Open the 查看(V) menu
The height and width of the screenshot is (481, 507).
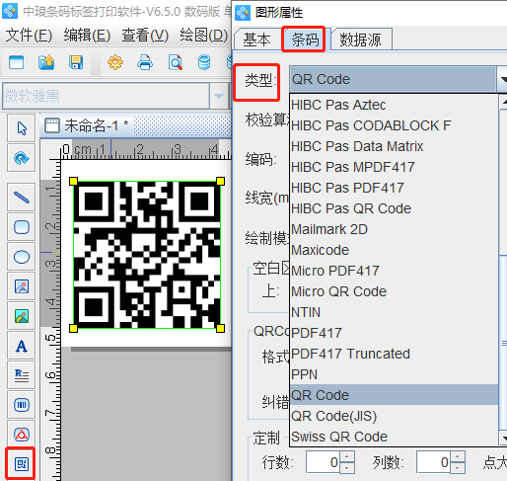tap(145, 35)
